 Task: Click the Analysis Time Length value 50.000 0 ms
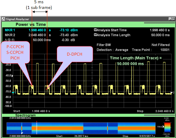161,35
